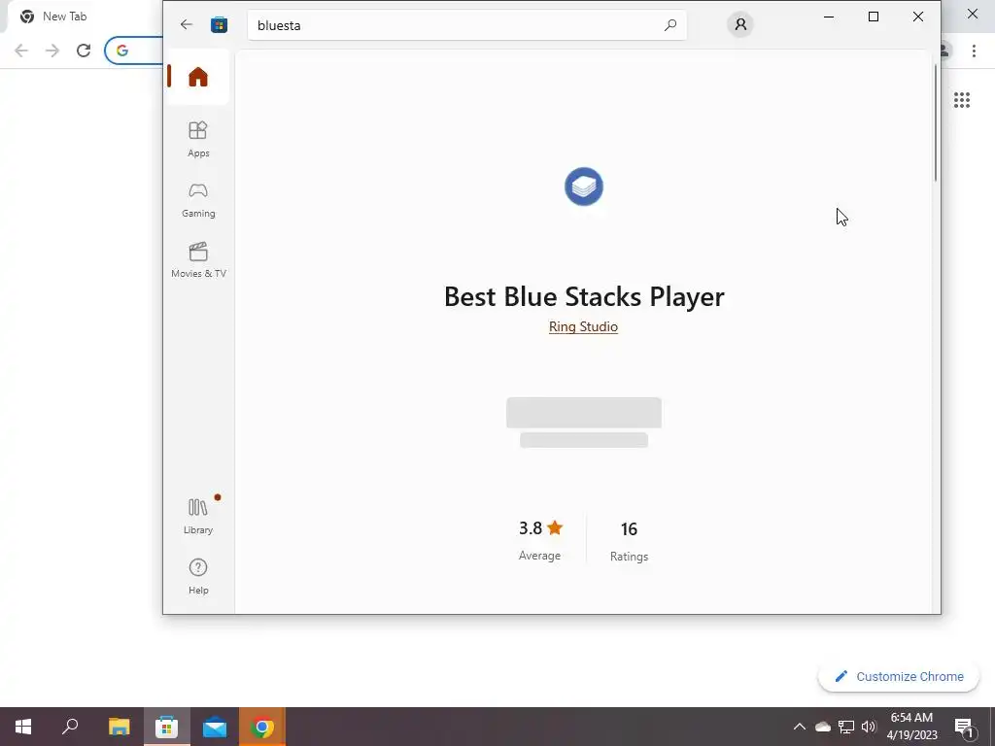Close the Chrome window
The width and height of the screenshot is (995, 746).
972,14
